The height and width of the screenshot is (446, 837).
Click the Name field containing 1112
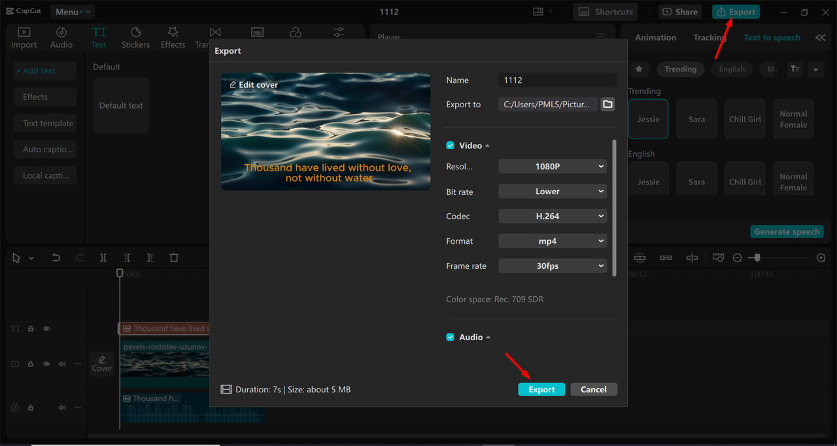tap(558, 80)
